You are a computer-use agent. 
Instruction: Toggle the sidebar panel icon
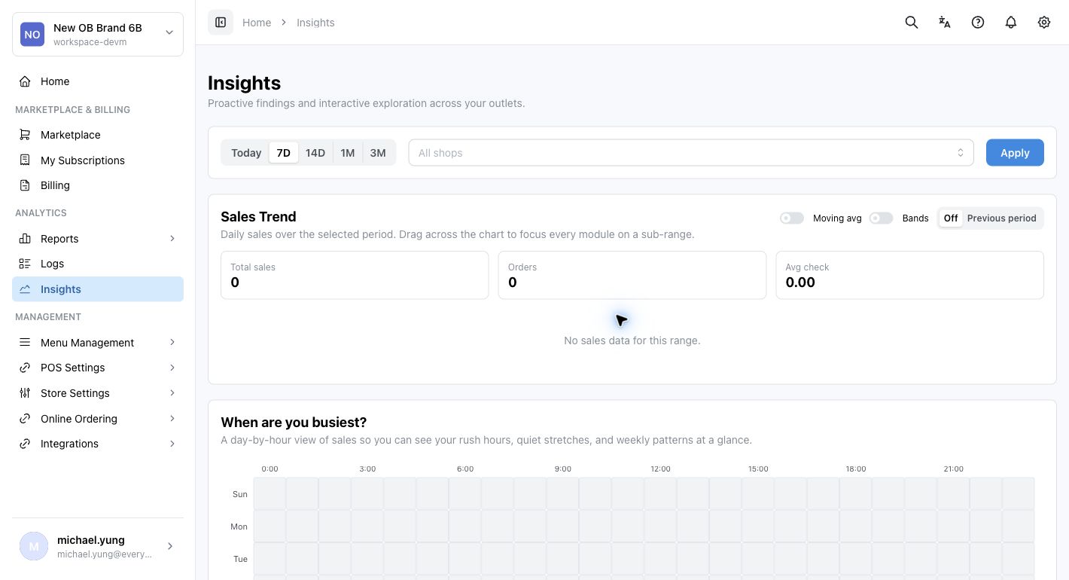coord(221,23)
